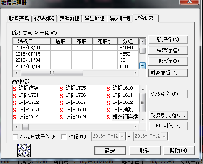Select the 2015/03/04 row
Screen dimensions: 203x164
75,48
